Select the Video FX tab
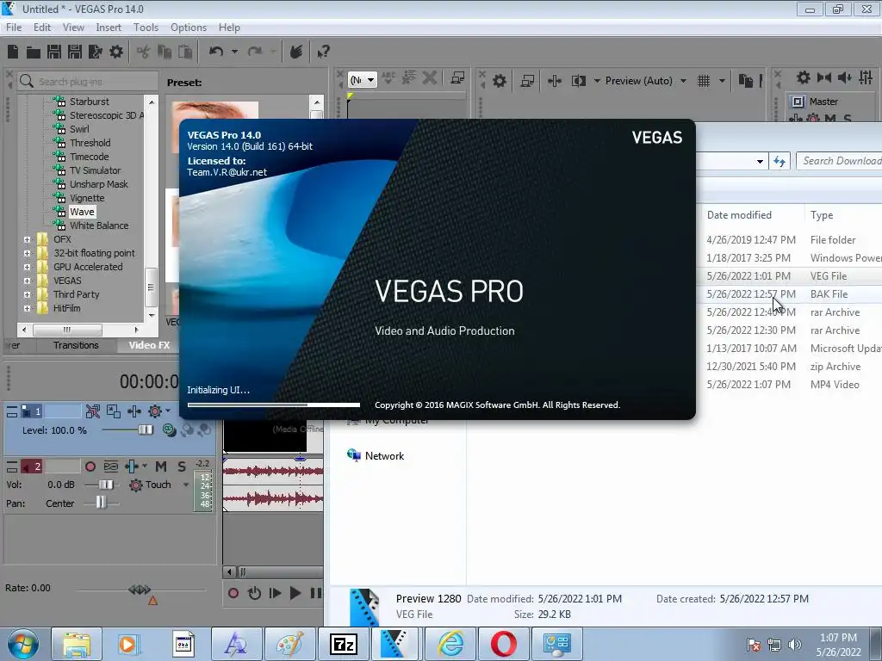 [149, 346]
